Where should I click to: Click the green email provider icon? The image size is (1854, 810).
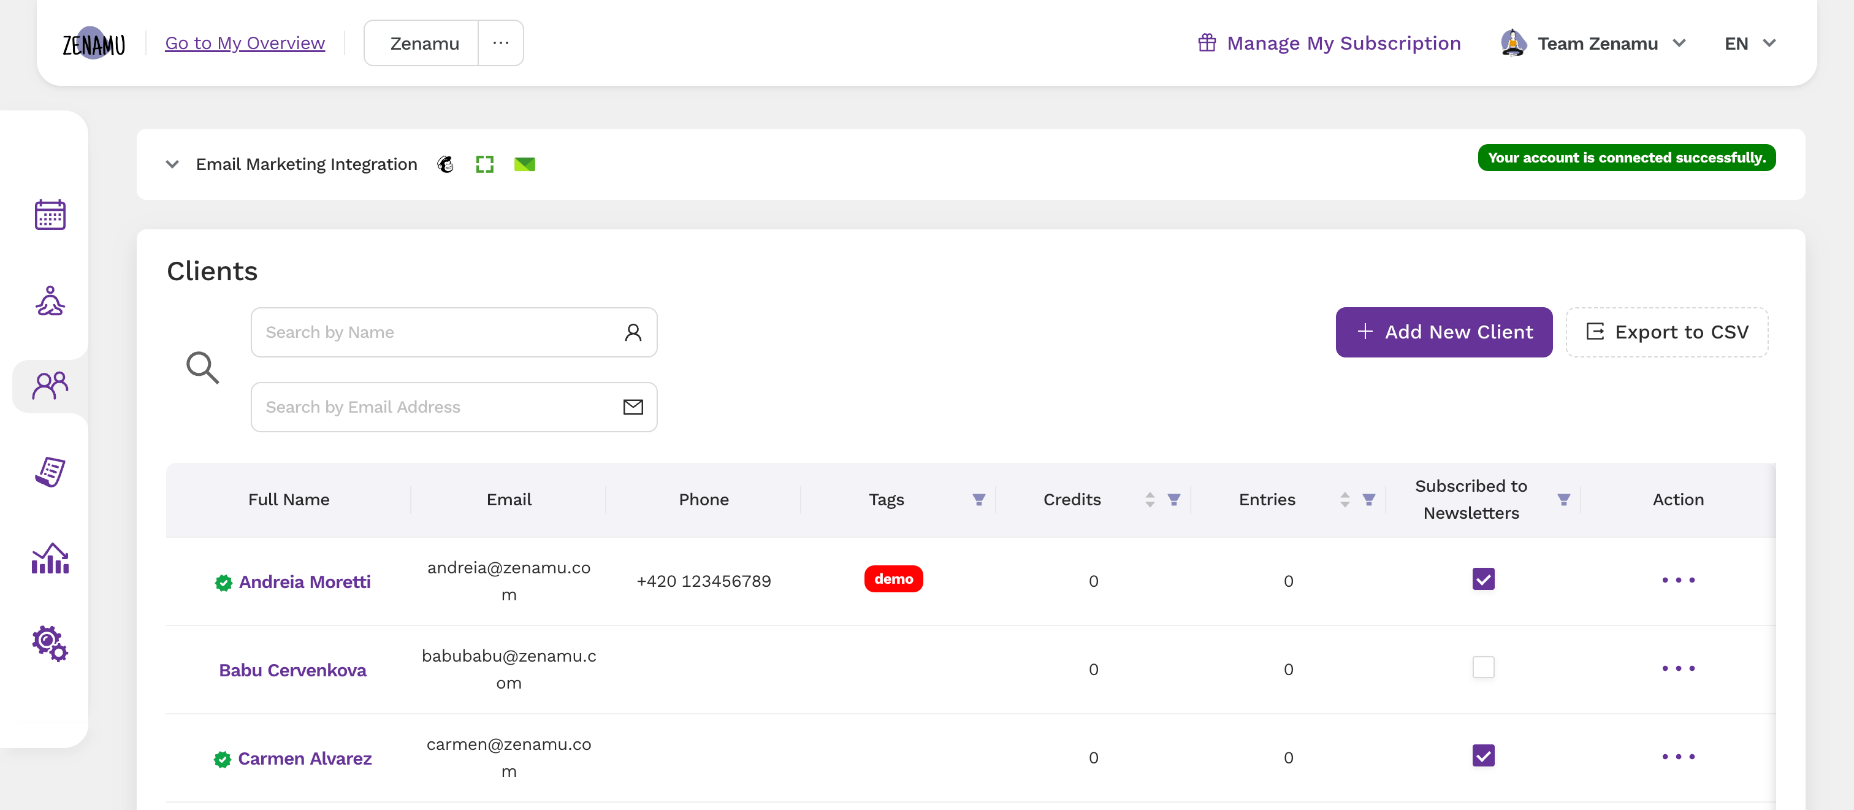click(x=525, y=163)
